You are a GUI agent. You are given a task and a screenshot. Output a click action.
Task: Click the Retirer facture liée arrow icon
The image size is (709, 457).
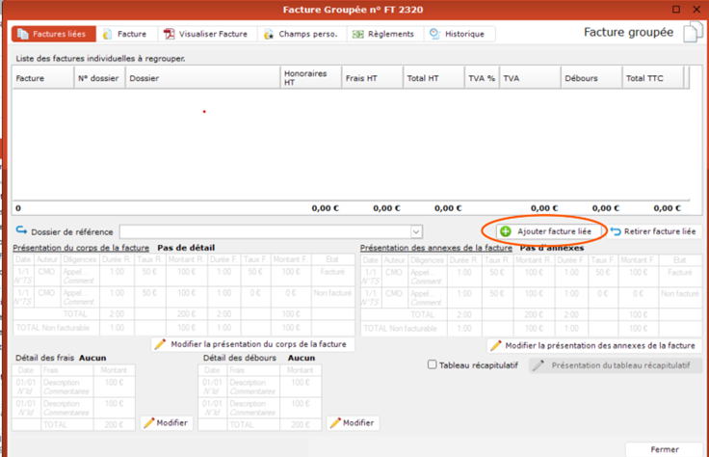tap(616, 231)
